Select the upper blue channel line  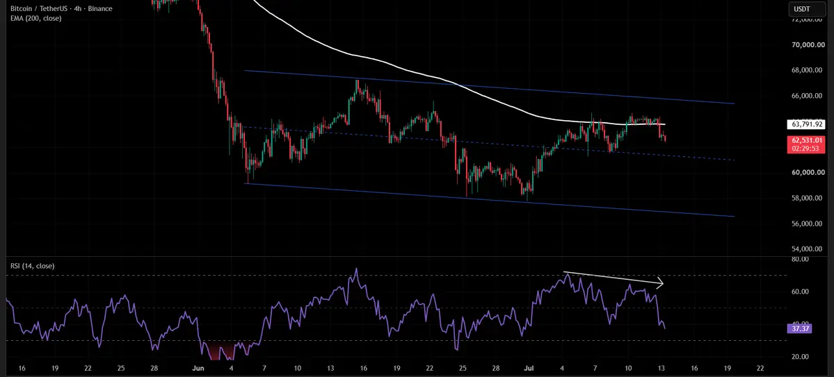point(489,87)
